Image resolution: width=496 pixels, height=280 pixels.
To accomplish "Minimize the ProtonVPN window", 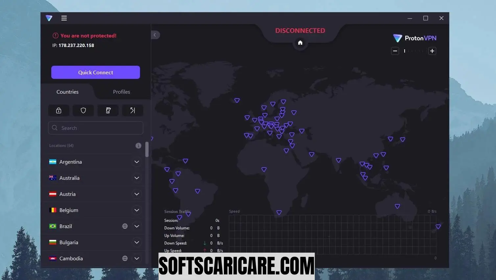I will 410,18.
